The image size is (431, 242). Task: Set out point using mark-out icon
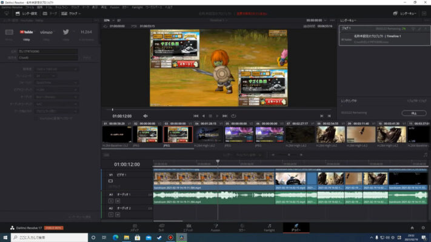(x=329, y=116)
